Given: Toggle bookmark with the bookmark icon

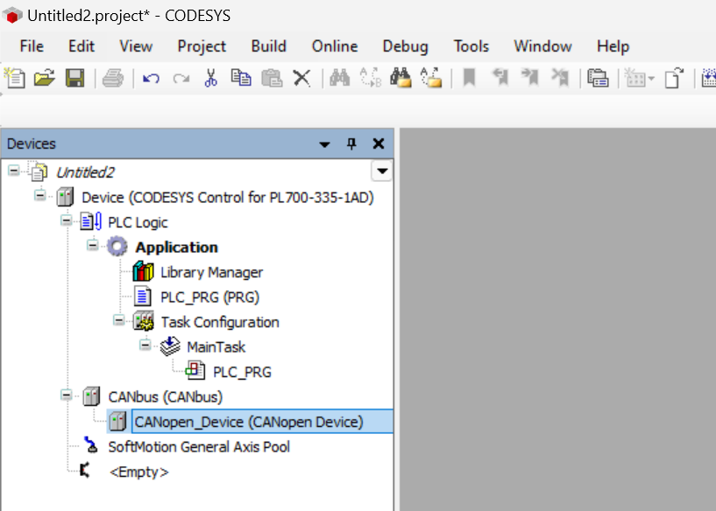Looking at the screenshot, I should coord(470,78).
